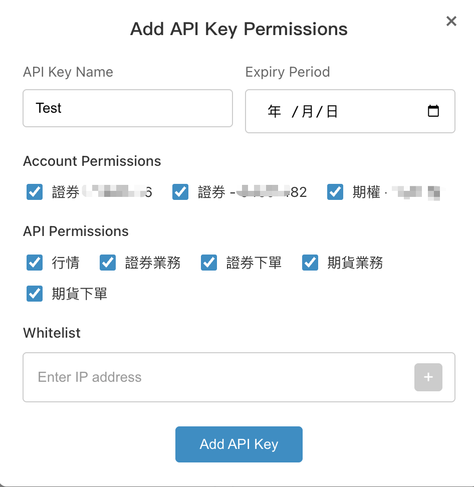The image size is (474, 487).
Task: Select the calendar icon in Expiry Period field
Action: pos(434,111)
